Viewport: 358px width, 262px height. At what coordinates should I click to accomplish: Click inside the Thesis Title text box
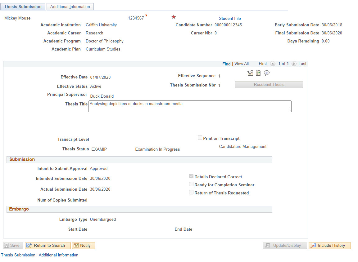pyautogui.click(x=190, y=106)
